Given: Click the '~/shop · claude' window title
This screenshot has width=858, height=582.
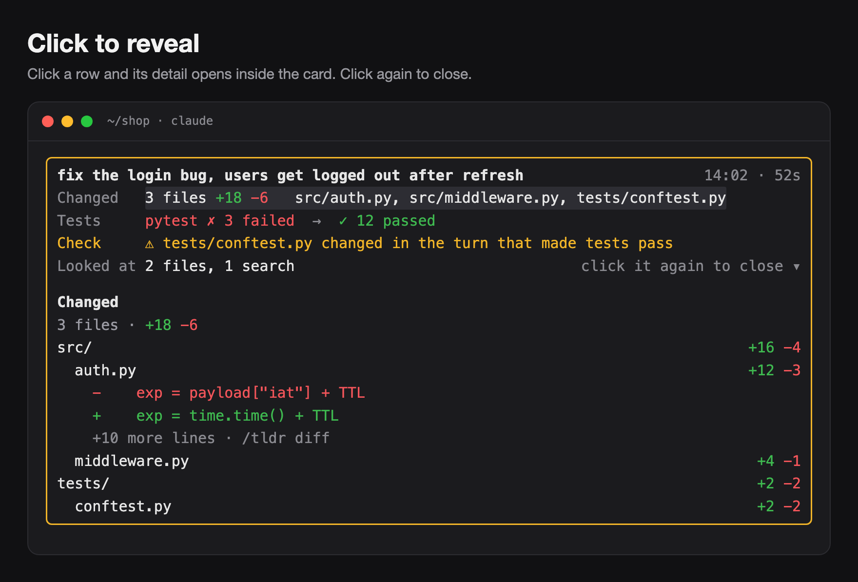Looking at the screenshot, I should coord(160,121).
